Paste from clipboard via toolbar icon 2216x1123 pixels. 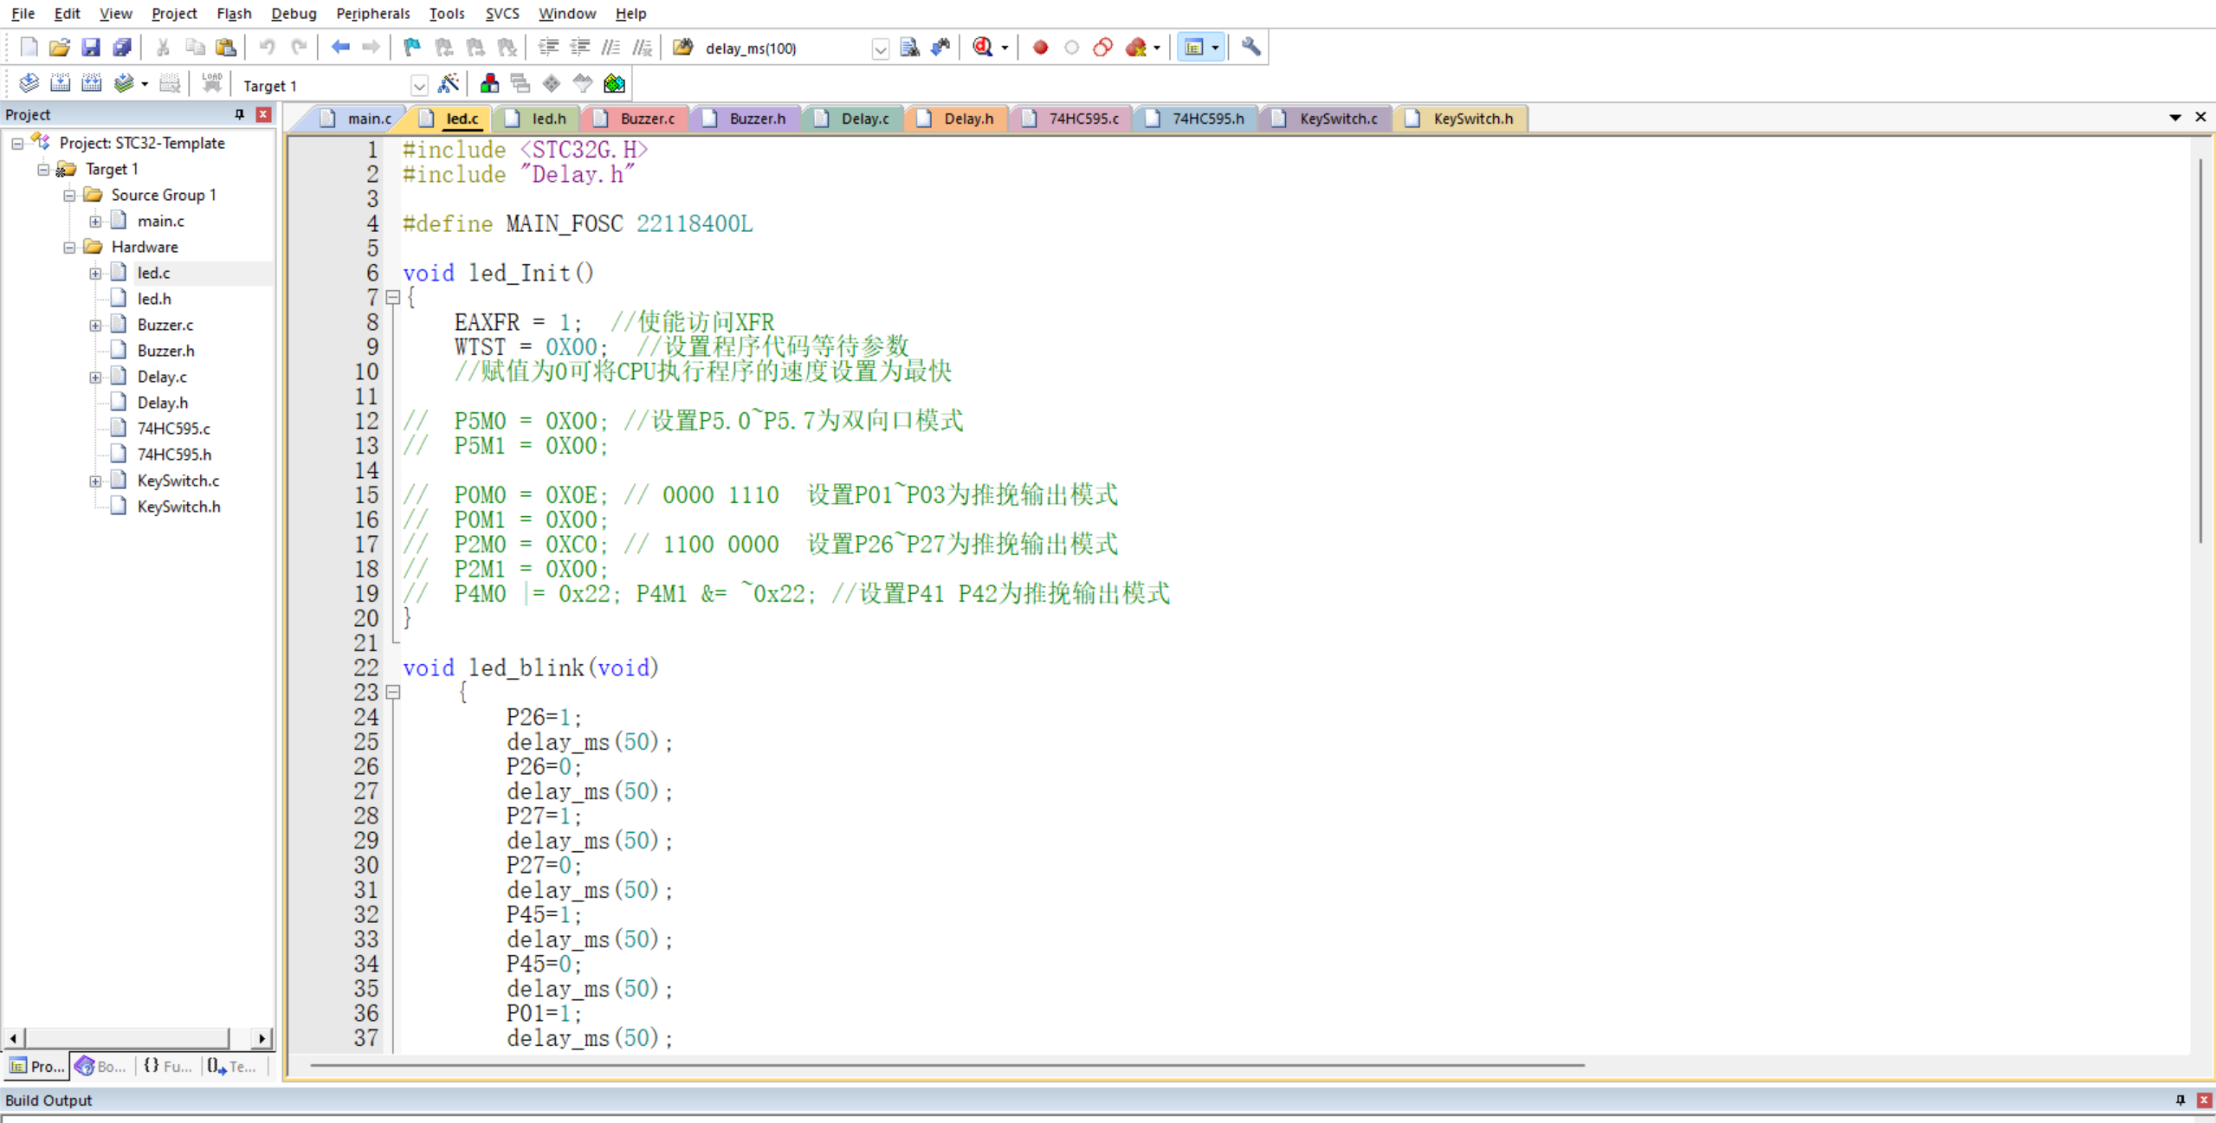226,48
